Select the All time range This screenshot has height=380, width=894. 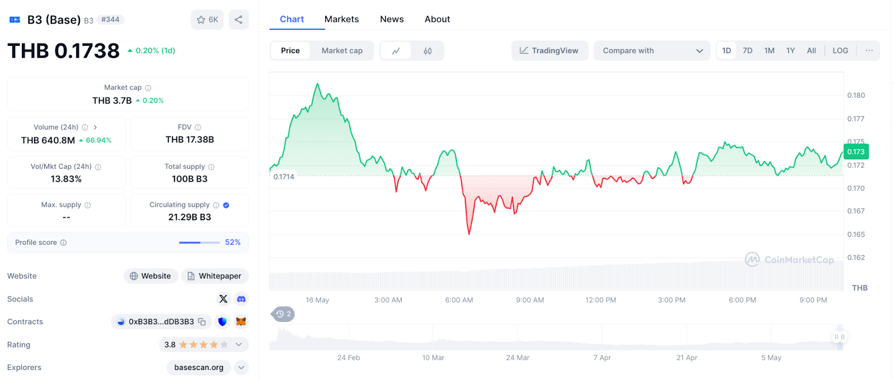[x=811, y=51]
